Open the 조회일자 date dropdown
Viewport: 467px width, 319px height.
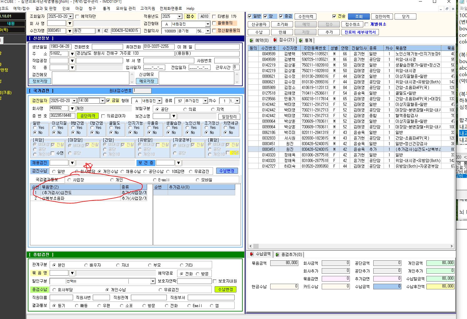coord(70,17)
